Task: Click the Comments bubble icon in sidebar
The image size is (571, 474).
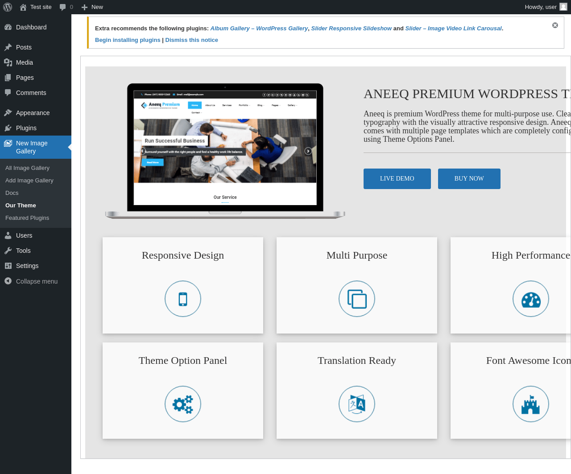Action: (x=8, y=93)
